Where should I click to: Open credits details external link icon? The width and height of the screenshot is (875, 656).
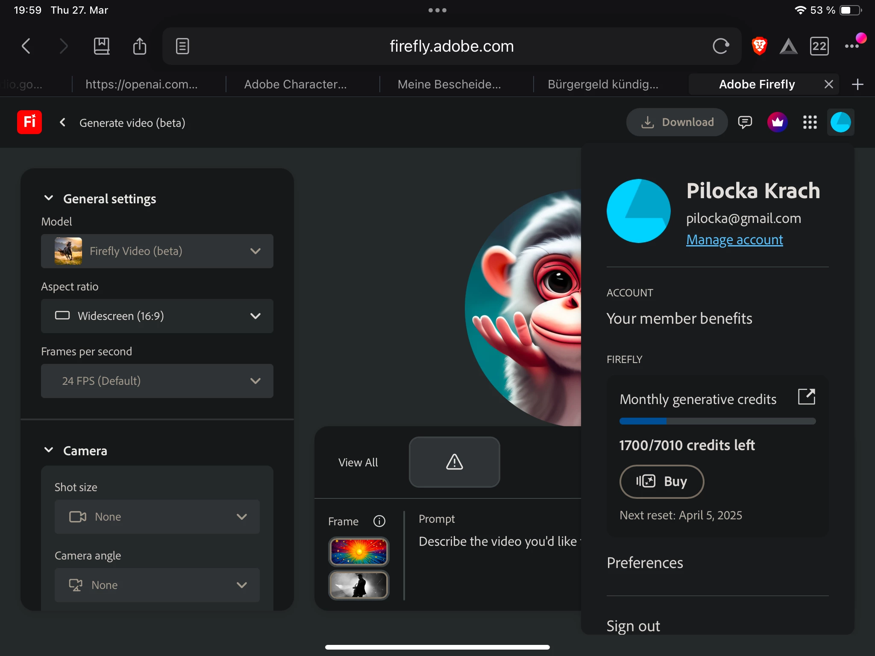[x=806, y=397]
